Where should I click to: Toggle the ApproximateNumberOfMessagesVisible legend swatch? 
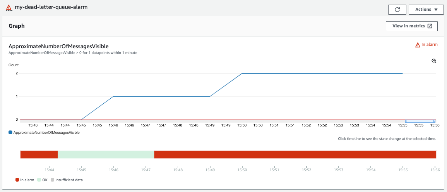tap(10, 132)
